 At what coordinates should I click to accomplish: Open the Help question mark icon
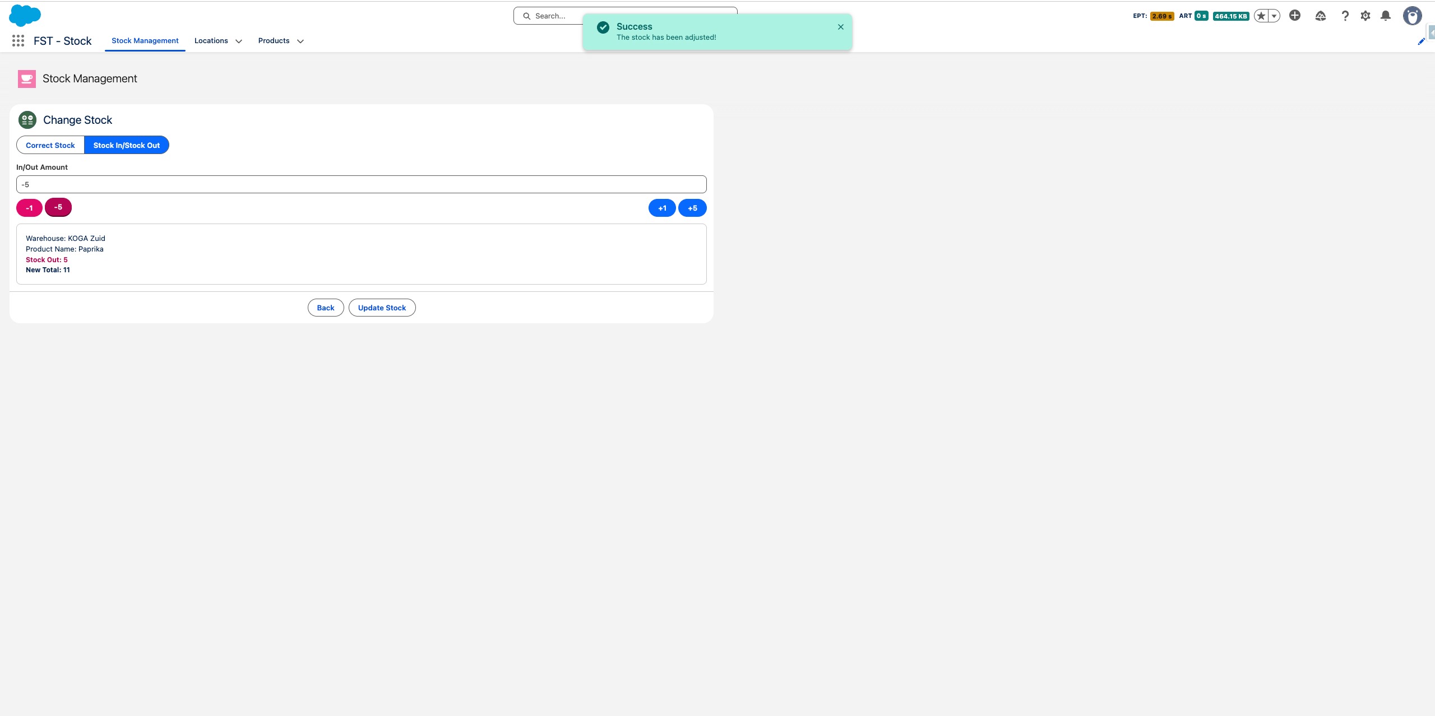[x=1345, y=16]
